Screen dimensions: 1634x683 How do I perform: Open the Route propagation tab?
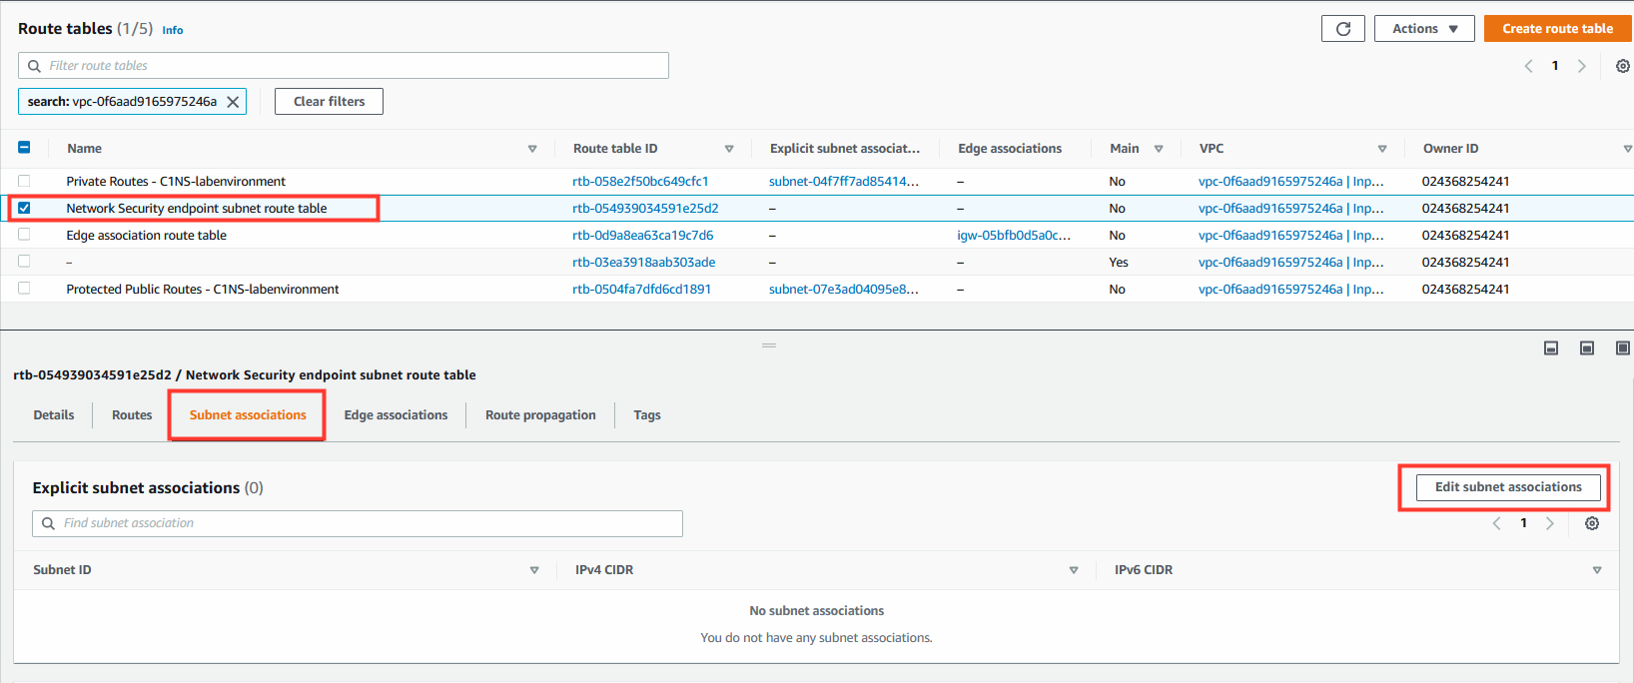[x=540, y=415]
